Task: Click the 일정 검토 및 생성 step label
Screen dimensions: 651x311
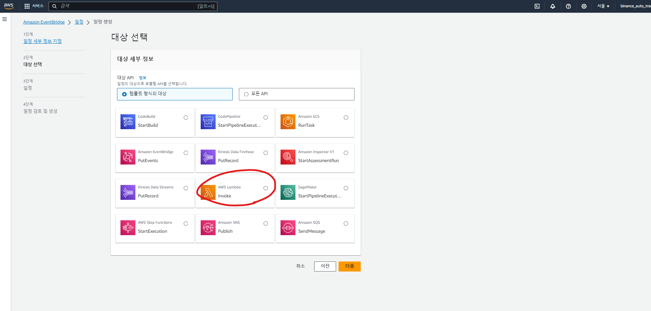Action: 40,111
